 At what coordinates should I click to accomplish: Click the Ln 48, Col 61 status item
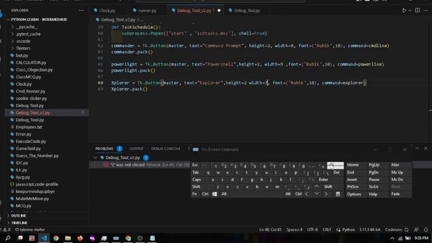pyautogui.click(x=270, y=230)
